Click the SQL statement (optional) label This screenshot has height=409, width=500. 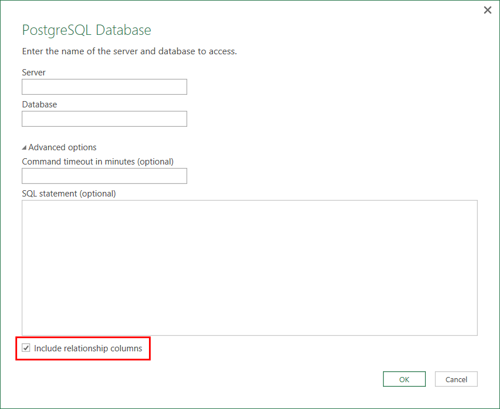(x=68, y=194)
